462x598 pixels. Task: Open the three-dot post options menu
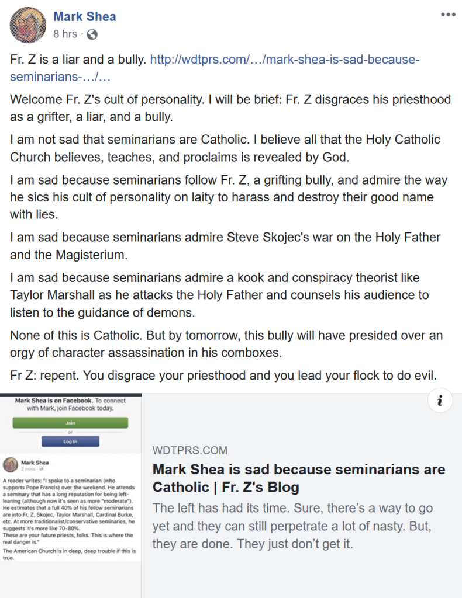(x=447, y=15)
